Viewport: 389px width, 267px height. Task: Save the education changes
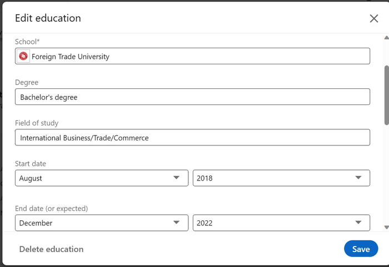pyautogui.click(x=361, y=249)
